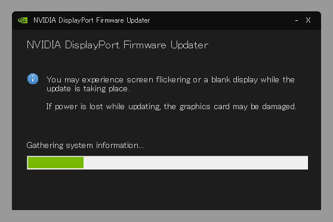The image size is (333, 222).
Task: Click the large Firmware Updater heading
Action: tap(118, 45)
